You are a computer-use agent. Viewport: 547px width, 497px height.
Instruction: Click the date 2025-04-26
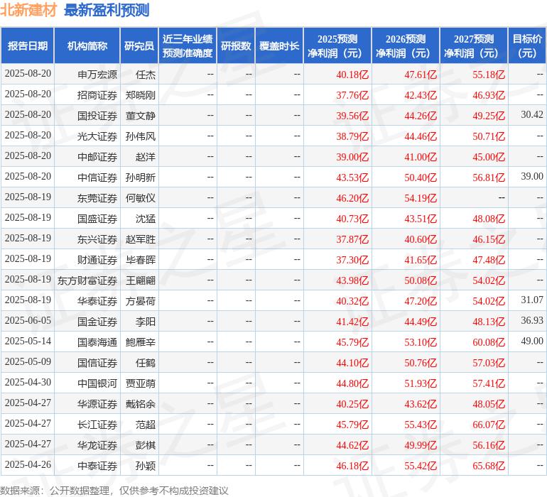pos(28,464)
